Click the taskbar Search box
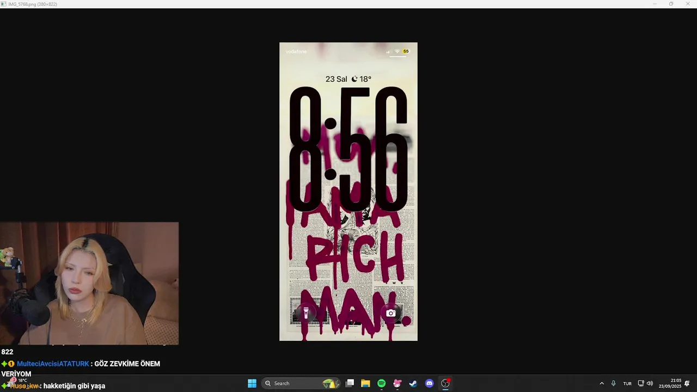The width and height of the screenshot is (697, 392). 301,383
